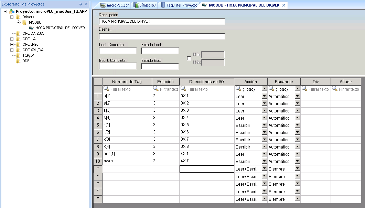Click the driver icon on MODBU tab
The height and width of the screenshot is (208, 365).
(x=204, y=5)
